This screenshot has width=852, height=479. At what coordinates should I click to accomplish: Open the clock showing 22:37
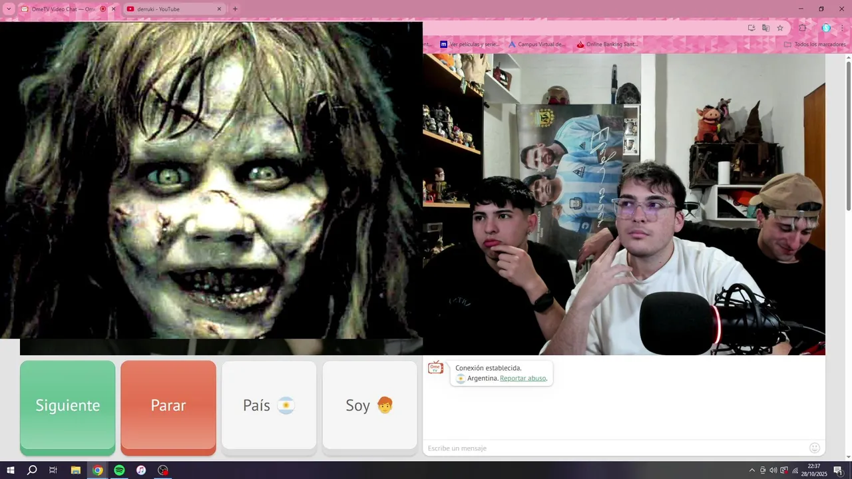(813, 470)
